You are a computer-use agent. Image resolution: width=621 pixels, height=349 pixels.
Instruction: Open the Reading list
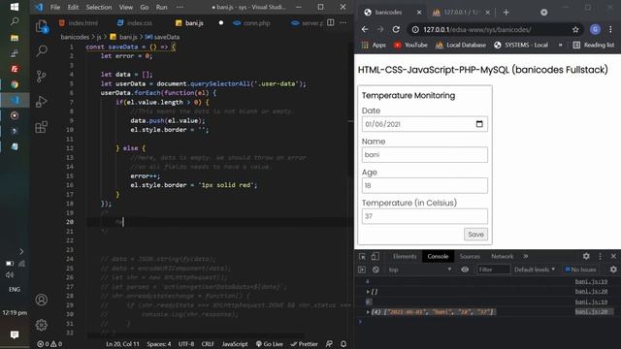coord(594,46)
